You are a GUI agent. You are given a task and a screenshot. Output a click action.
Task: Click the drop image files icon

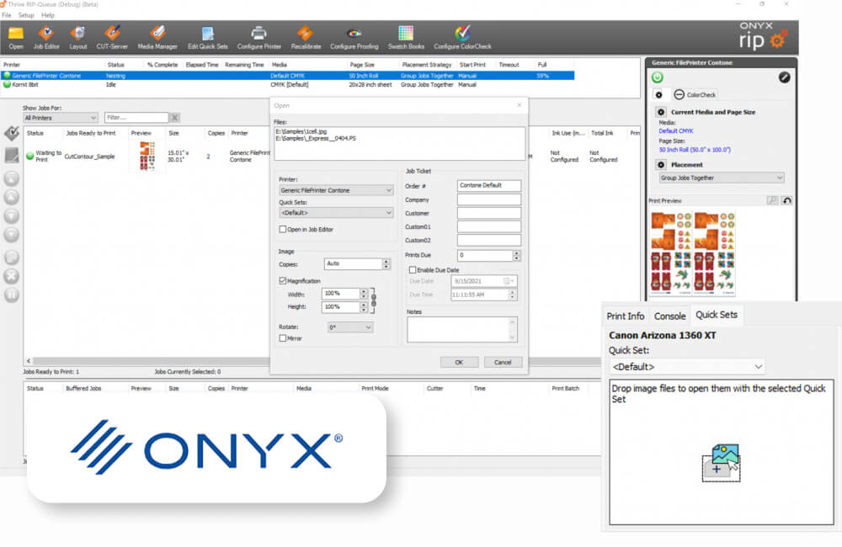(722, 462)
